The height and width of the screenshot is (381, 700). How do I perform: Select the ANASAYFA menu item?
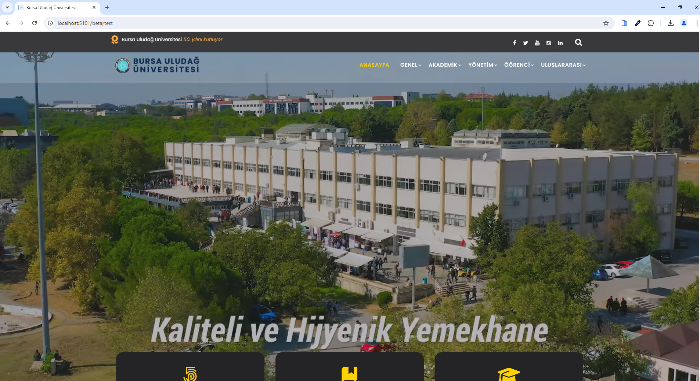[374, 65]
